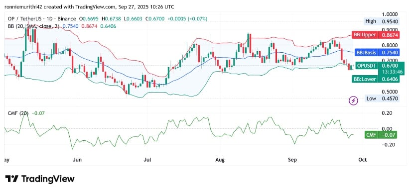The height and width of the screenshot is (192, 411).
Task: Click the Jul label on time axis
Action: (147, 160)
